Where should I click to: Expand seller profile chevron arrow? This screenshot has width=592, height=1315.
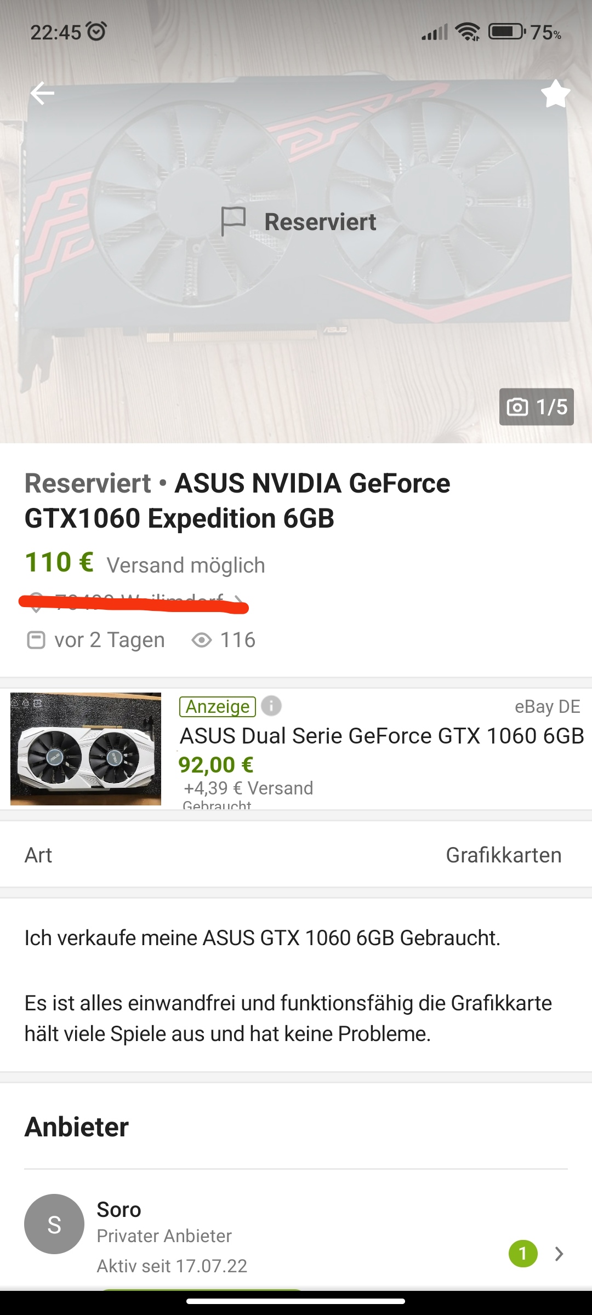(x=559, y=1254)
